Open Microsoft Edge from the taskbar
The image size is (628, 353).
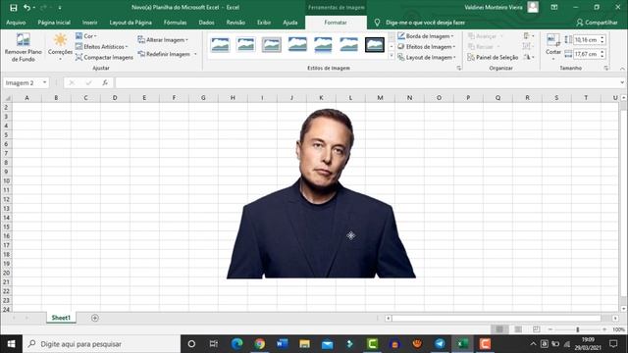point(237,344)
